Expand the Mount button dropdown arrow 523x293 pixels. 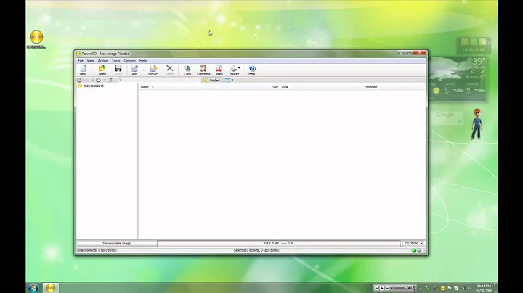pyautogui.click(x=239, y=68)
